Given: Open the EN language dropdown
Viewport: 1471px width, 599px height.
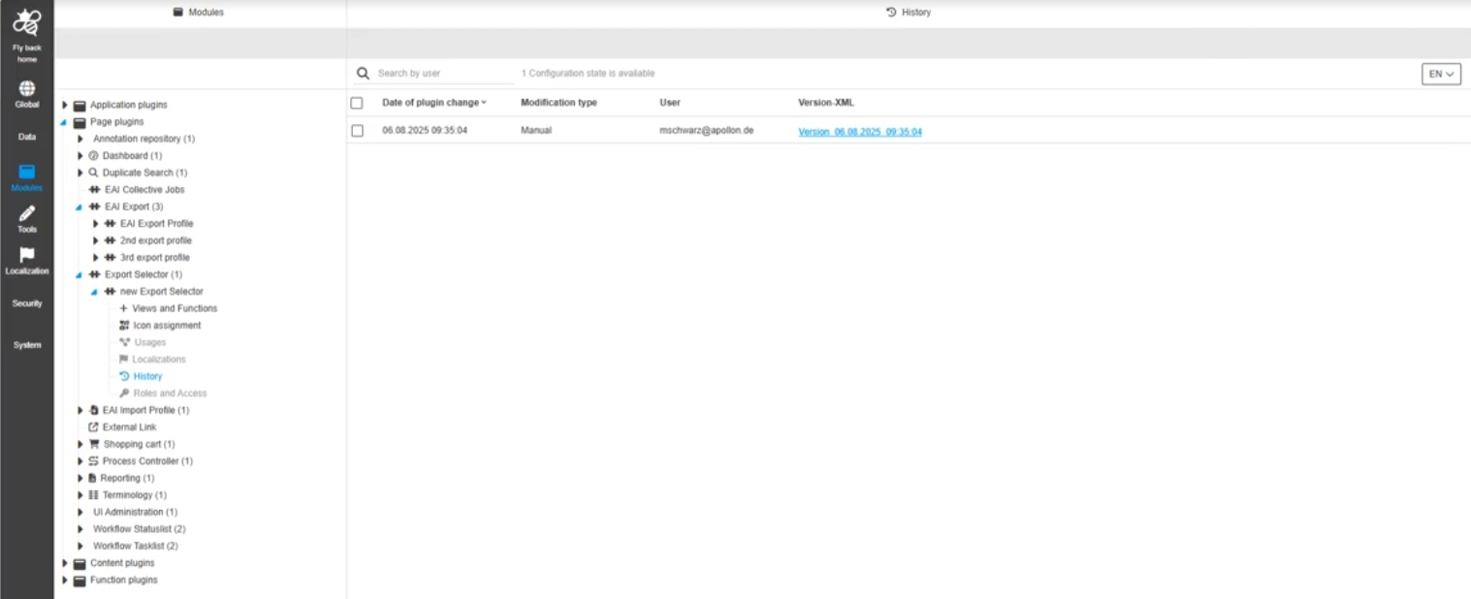Looking at the screenshot, I should (x=1441, y=74).
